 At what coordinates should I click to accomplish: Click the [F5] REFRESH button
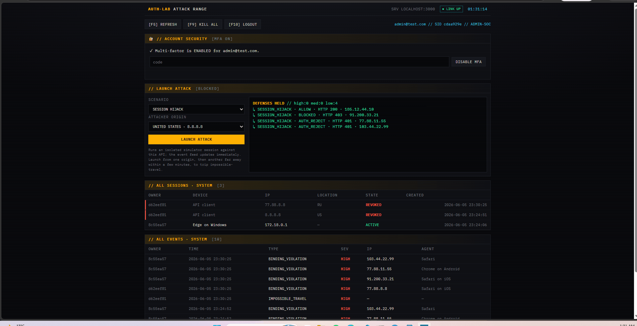click(x=163, y=24)
